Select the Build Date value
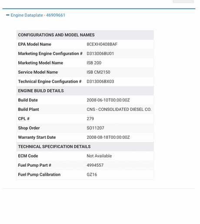This screenshot has height=224, width=200. [108, 100]
